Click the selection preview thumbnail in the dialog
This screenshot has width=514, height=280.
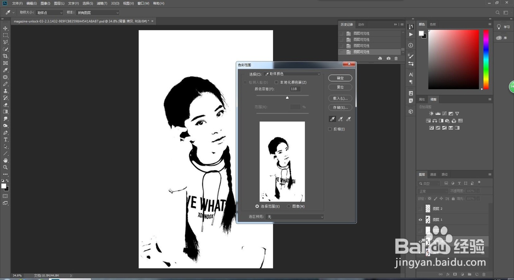(282, 162)
